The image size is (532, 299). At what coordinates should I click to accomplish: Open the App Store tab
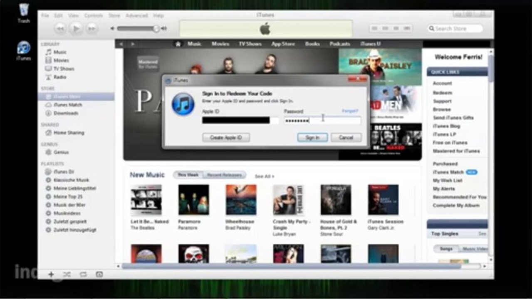pyautogui.click(x=283, y=44)
